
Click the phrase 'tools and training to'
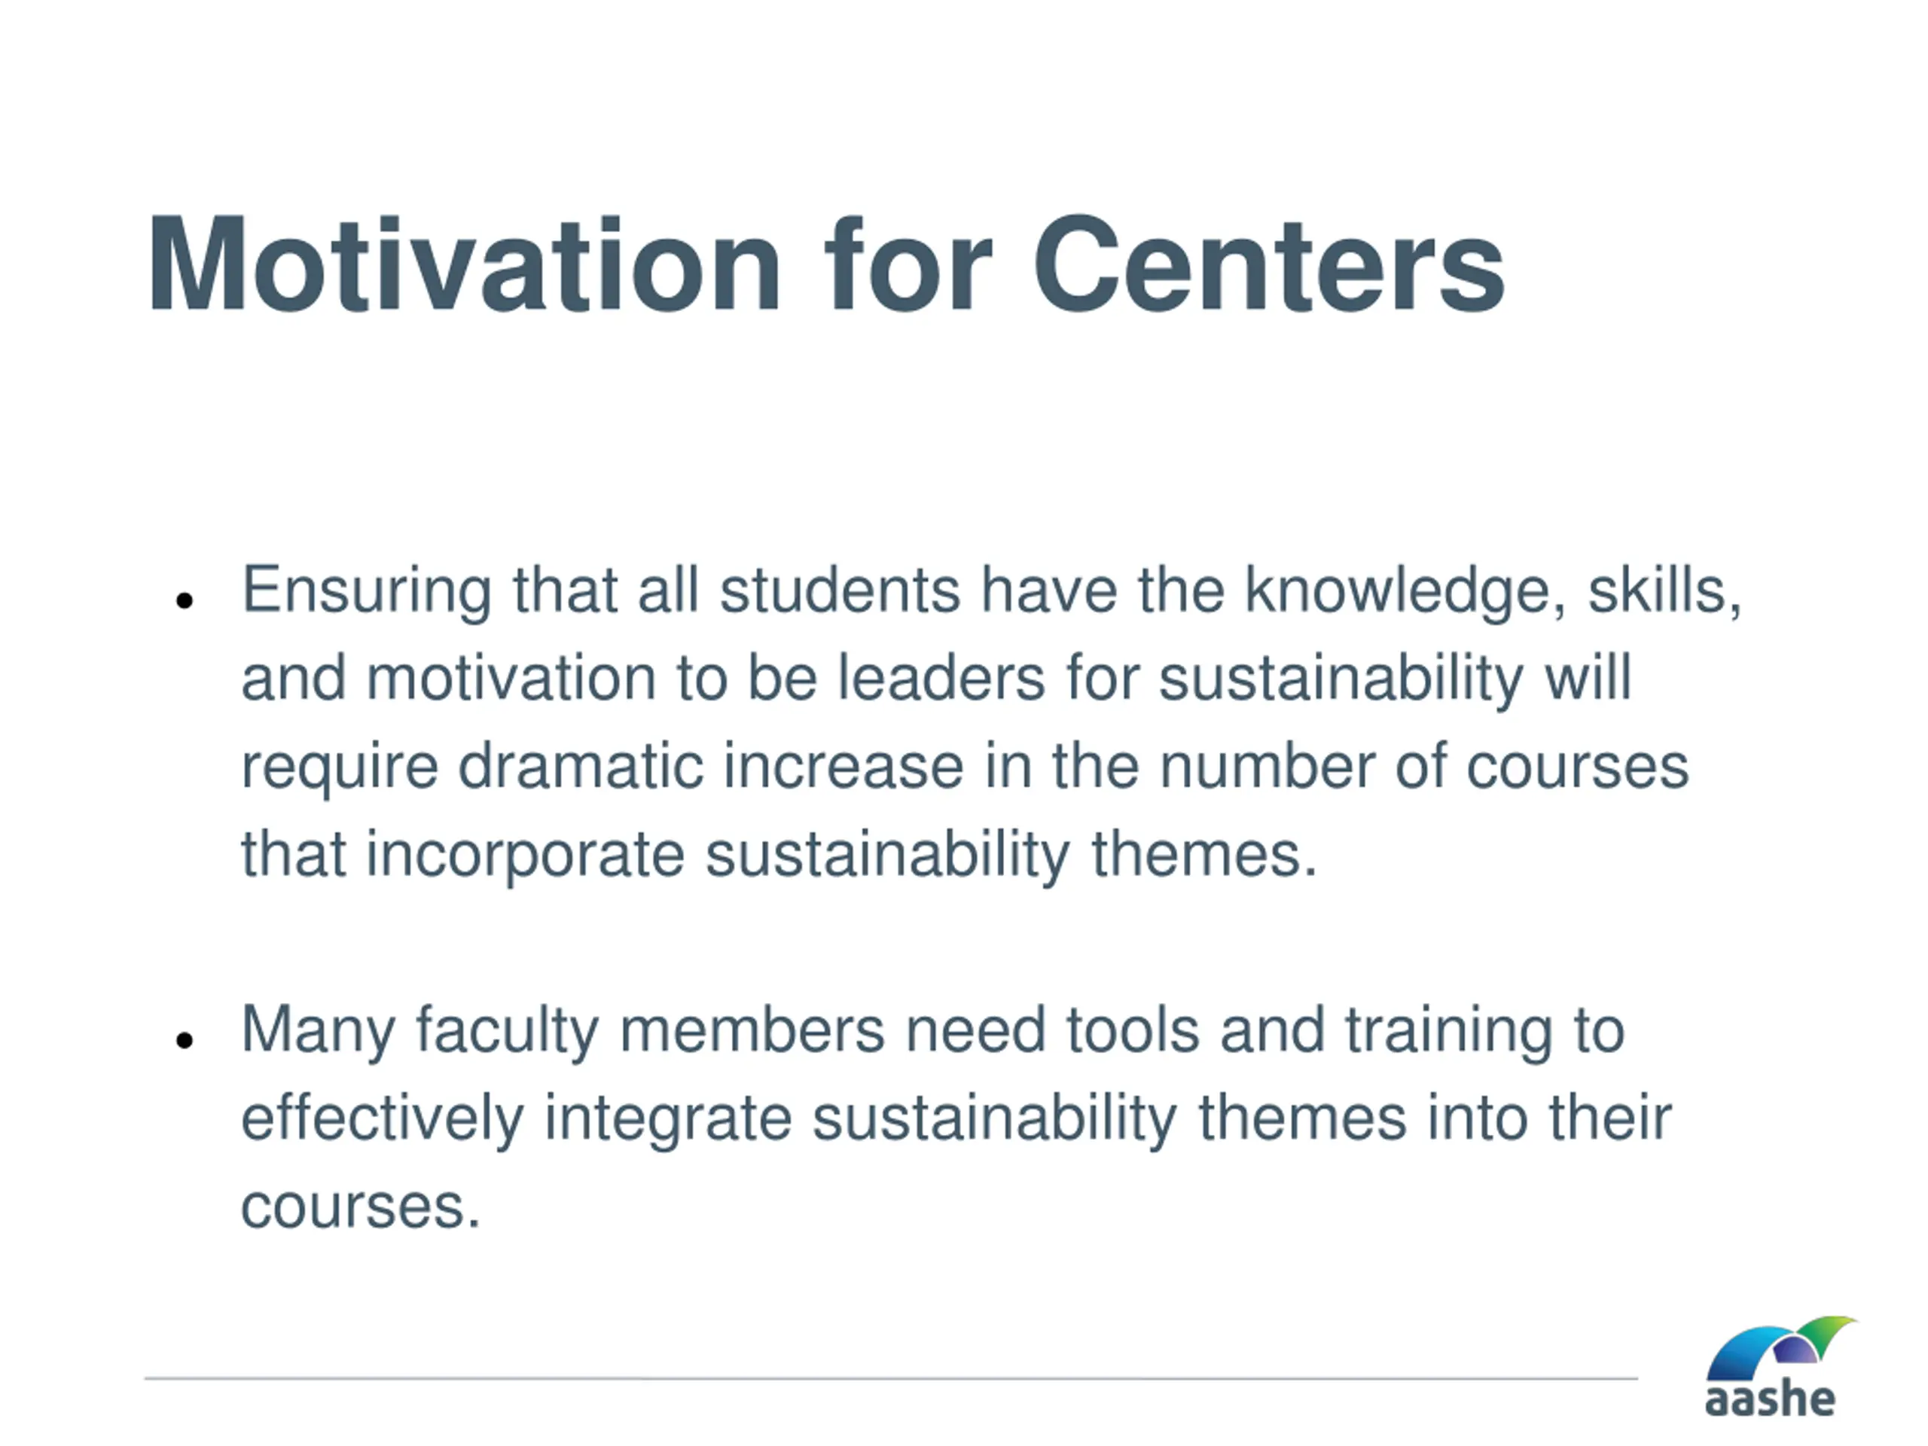pyautogui.click(x=1345, y=1030)
